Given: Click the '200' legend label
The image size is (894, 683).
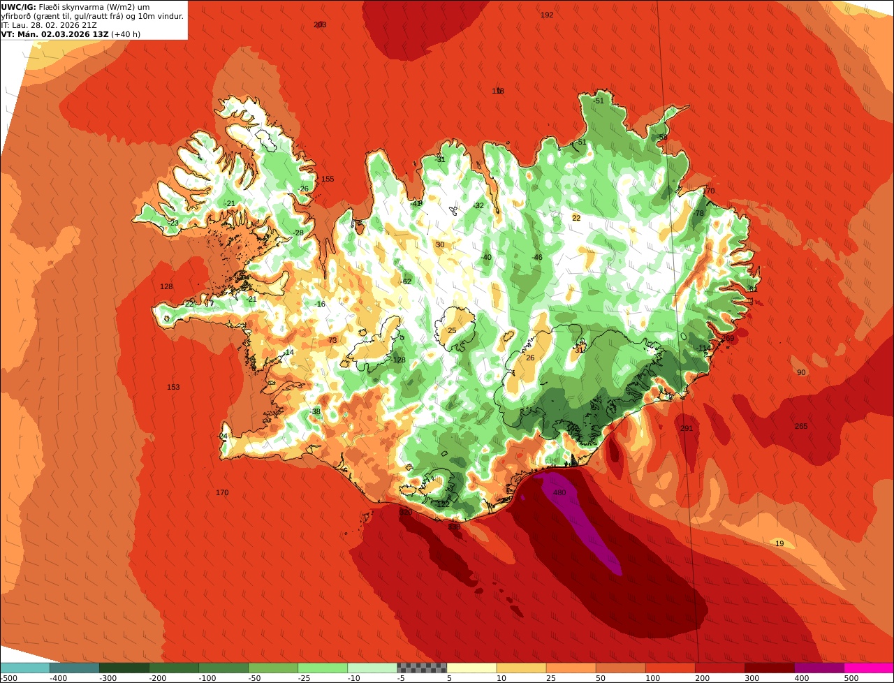Looking at the screenshot, I should tap(703, 678).
